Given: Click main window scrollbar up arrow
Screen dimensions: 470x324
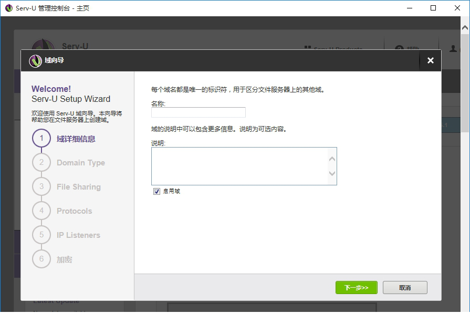Looking at the screenshot, I should pos(465,28).
